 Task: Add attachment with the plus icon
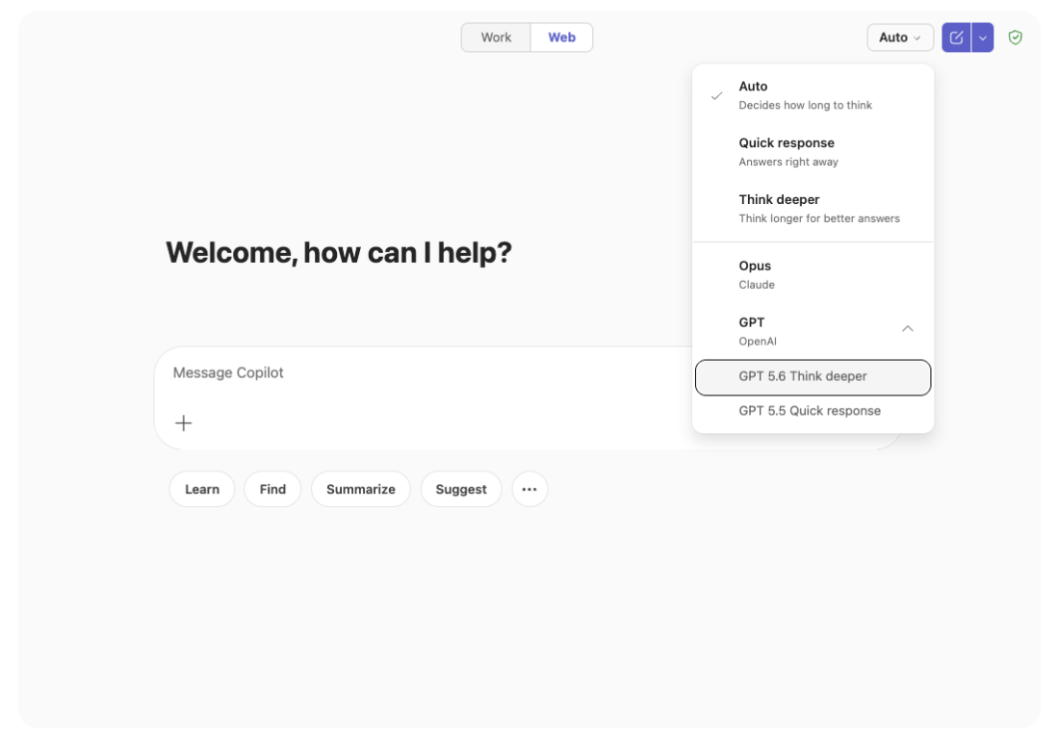[x=184, y=423]
